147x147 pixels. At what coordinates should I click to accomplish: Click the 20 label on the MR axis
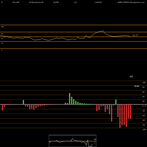tap(143, 101)
